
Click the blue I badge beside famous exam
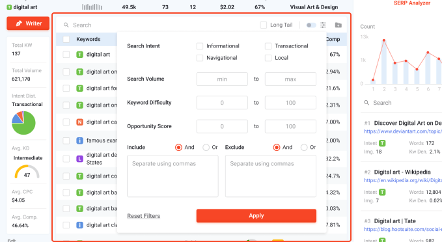(80, 141)
